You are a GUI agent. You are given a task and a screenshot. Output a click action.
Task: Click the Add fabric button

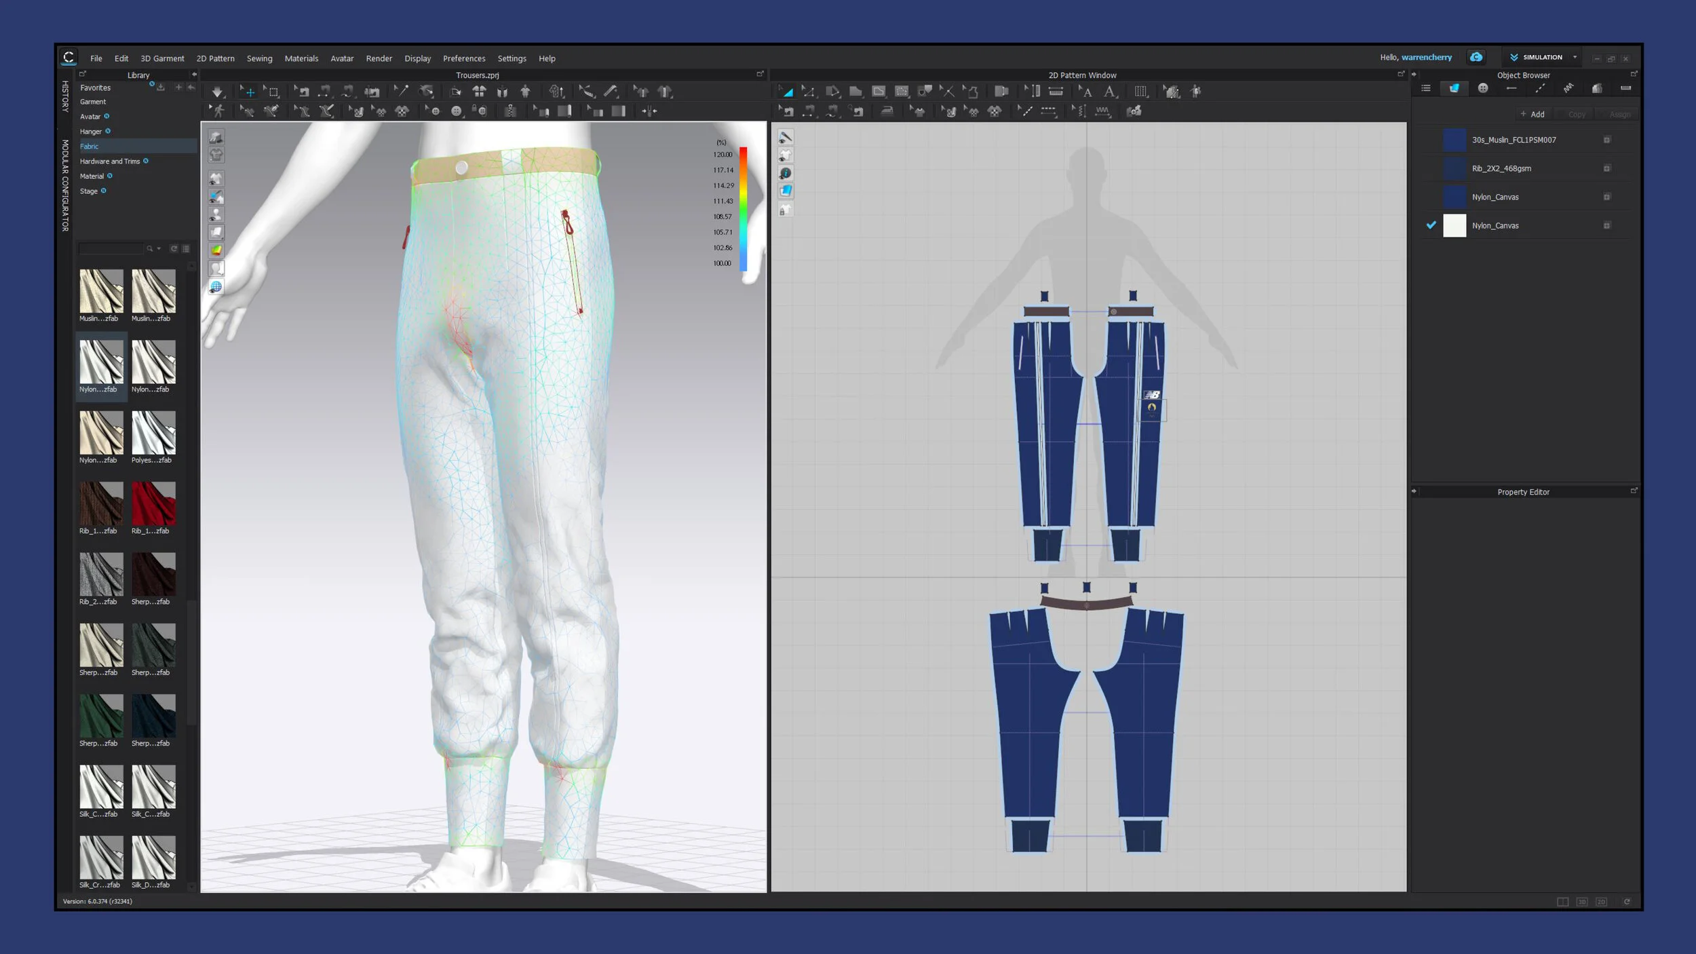[1533, 115]
